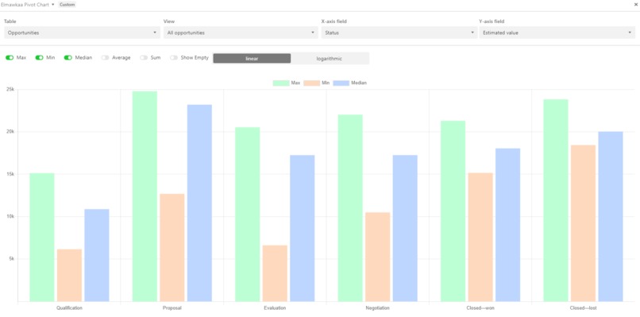
Task: Click the Custom badge next to title
Action: coord(67,5)
